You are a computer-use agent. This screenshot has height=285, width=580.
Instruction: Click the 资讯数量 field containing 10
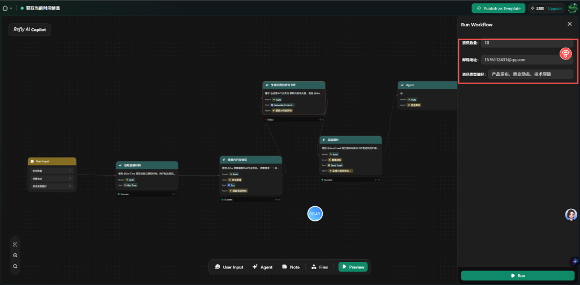(527, 43)
